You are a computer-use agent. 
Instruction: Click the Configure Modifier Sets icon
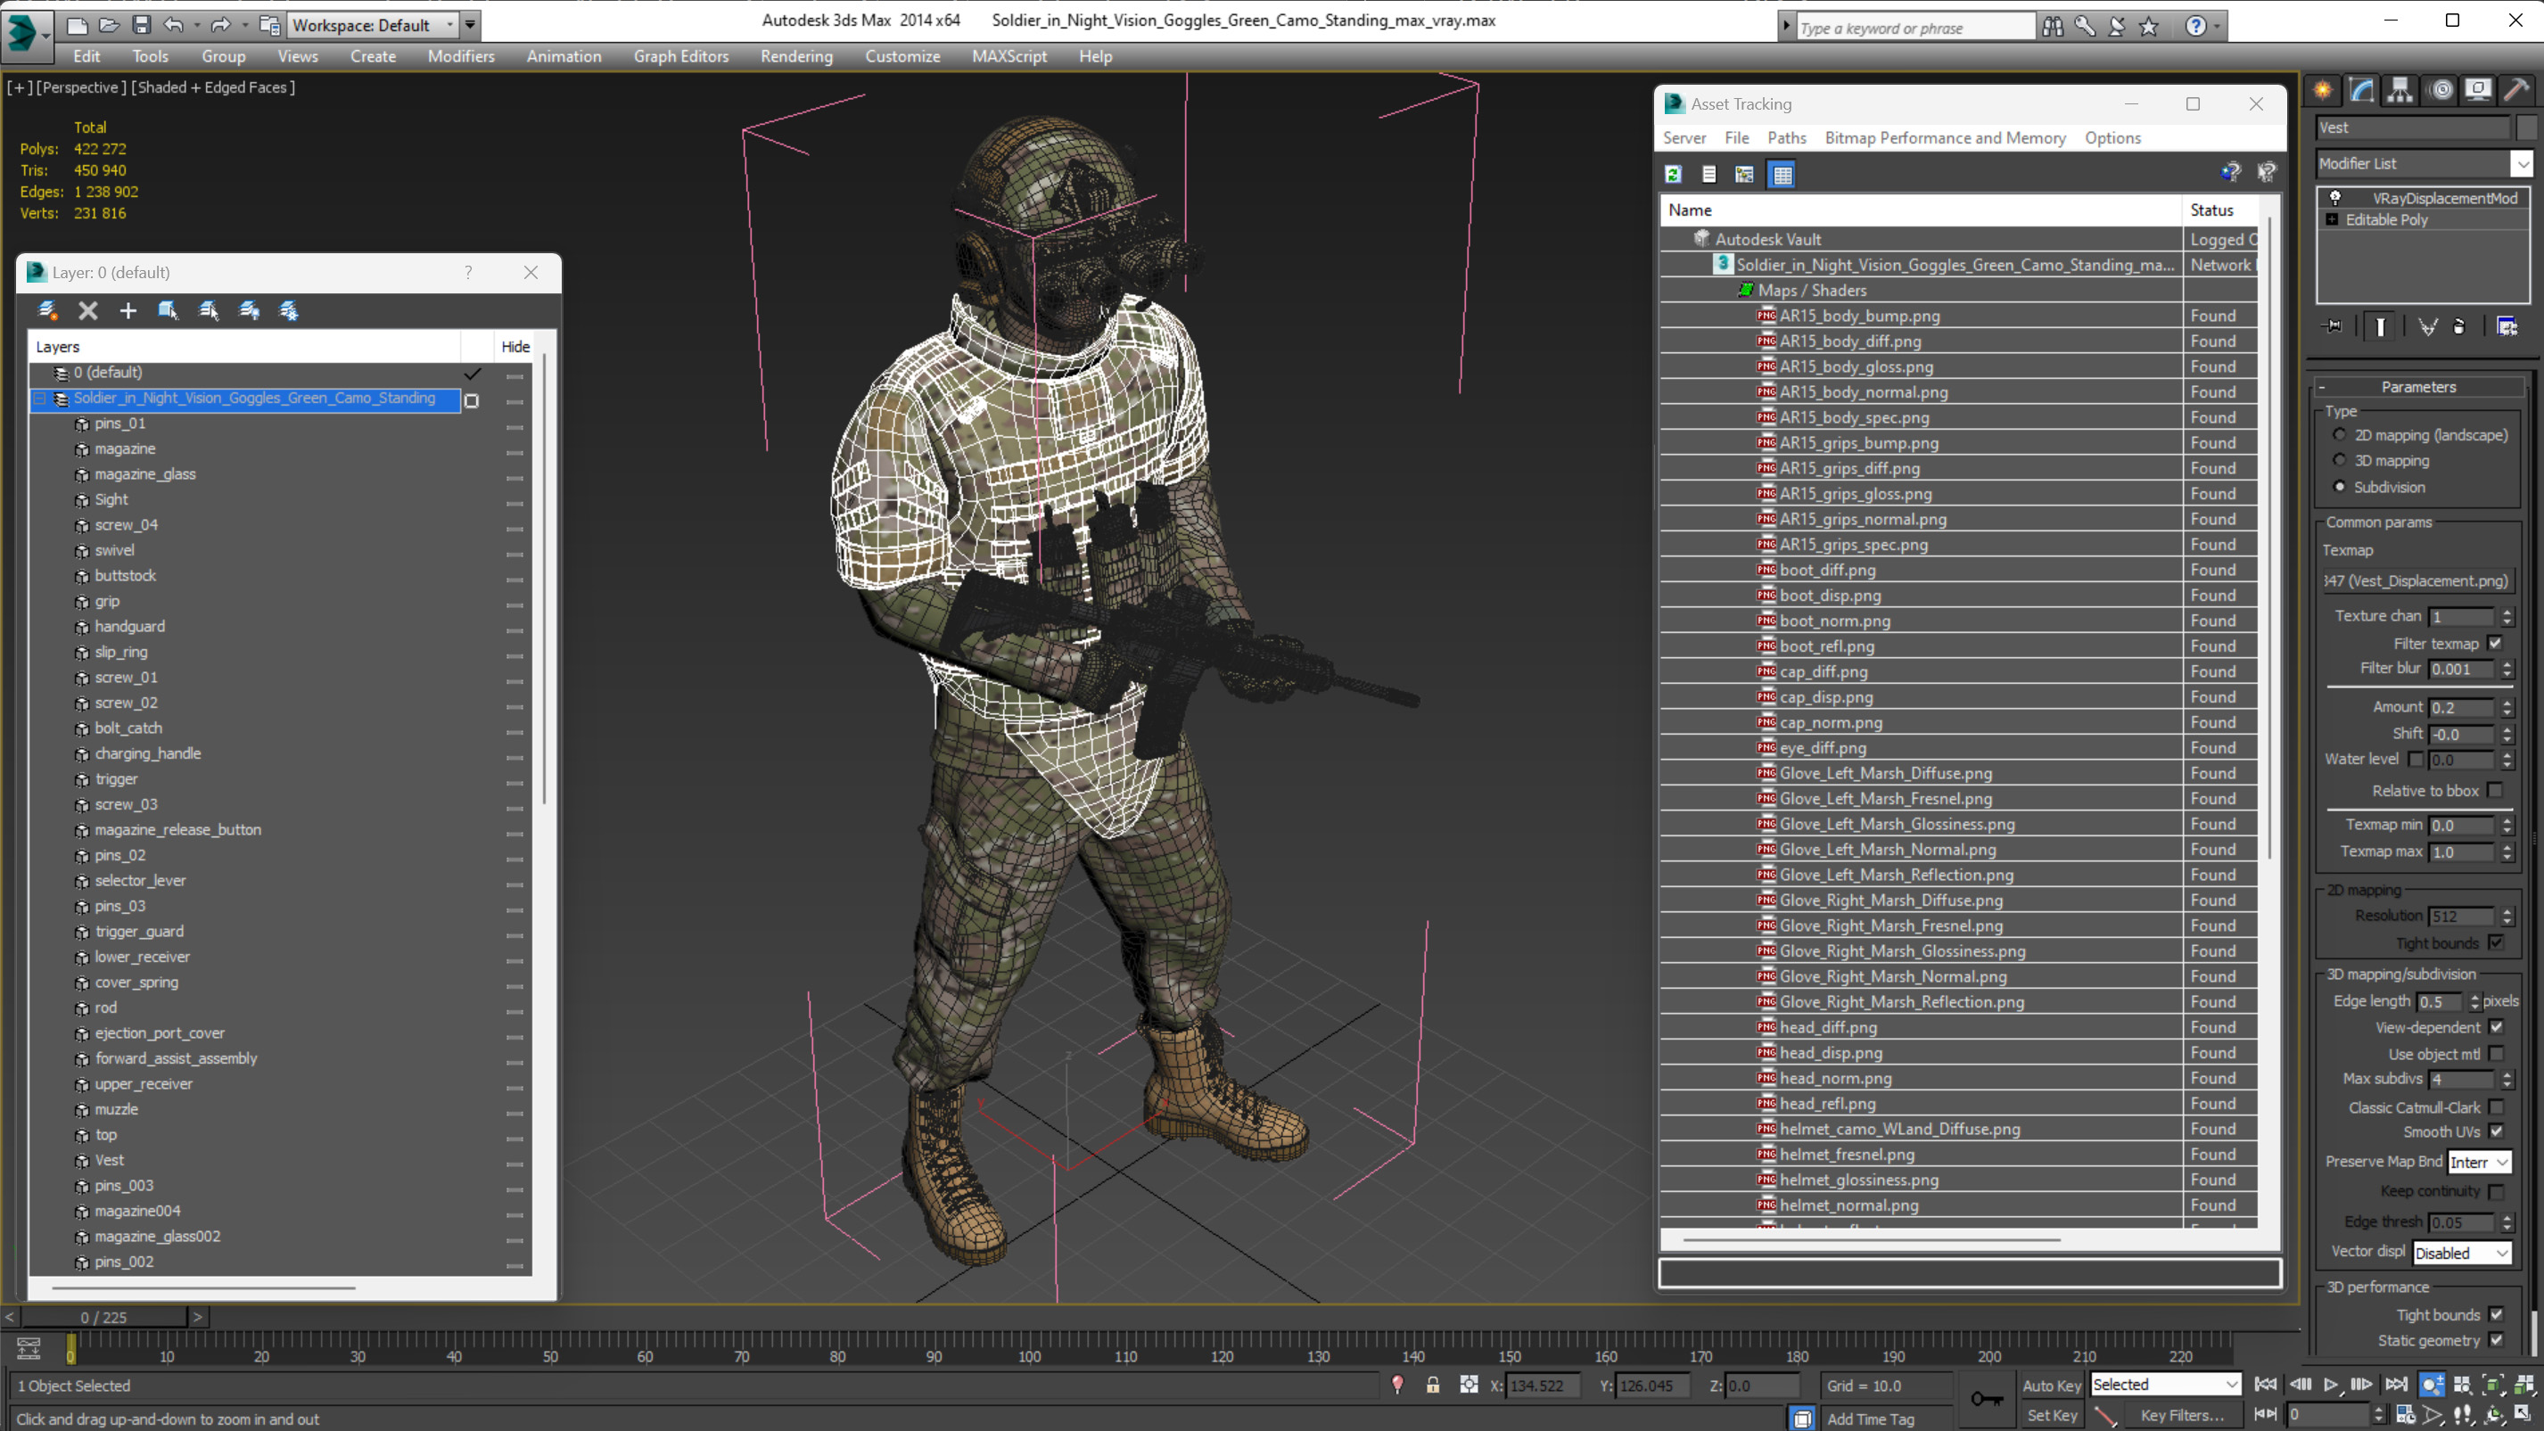click(x=2507, y=326)
